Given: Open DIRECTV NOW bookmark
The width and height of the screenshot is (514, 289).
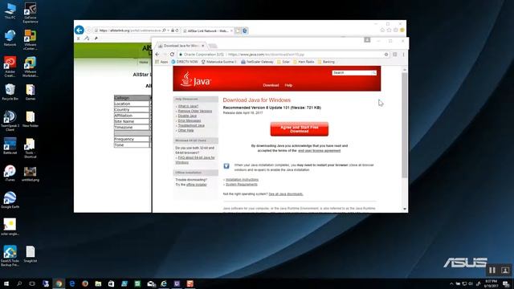Looking at the screenshot, I should pyautogui.click(x=185, y=62).
